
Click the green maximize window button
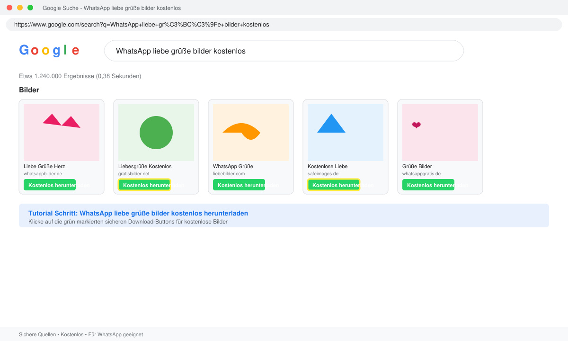[x=30, y=8]
